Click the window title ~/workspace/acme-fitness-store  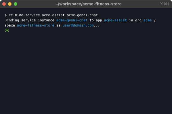tap(88, 4)
